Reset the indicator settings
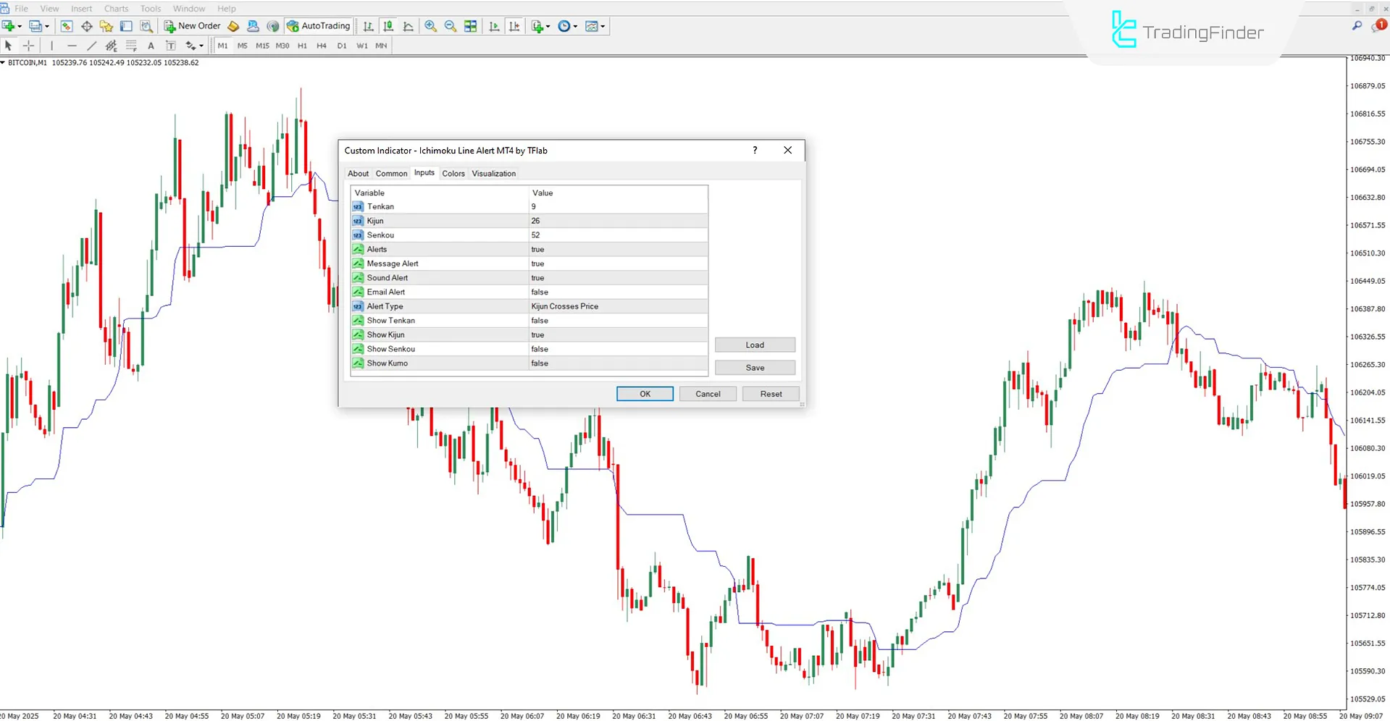This screenshot has width=1390, height=721. pyautogui.click(x=770, y=393)
